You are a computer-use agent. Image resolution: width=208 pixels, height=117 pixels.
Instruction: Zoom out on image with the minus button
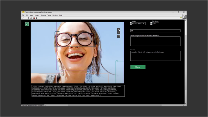[118, 33]
